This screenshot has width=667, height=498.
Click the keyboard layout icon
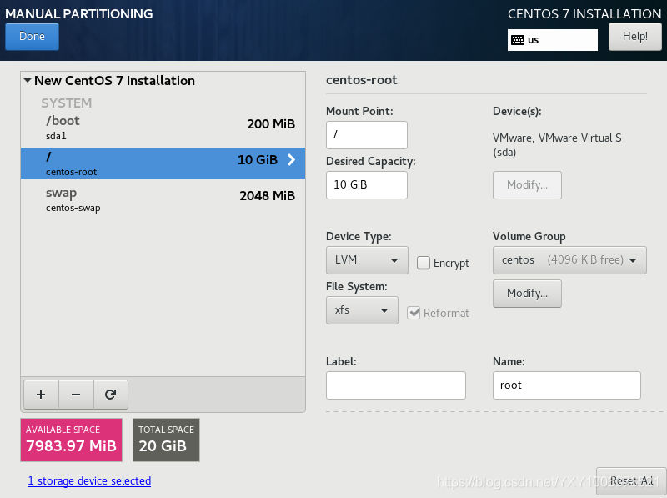(x=518, y=40)
